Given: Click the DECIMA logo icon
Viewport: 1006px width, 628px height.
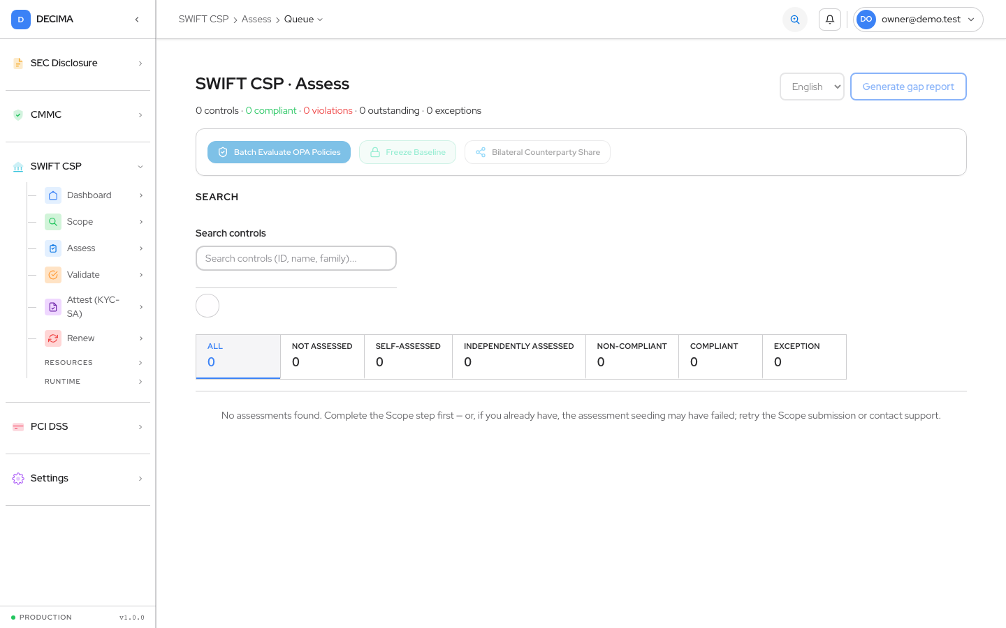Looking at the screenshot, I should click(x=21, y=20).
